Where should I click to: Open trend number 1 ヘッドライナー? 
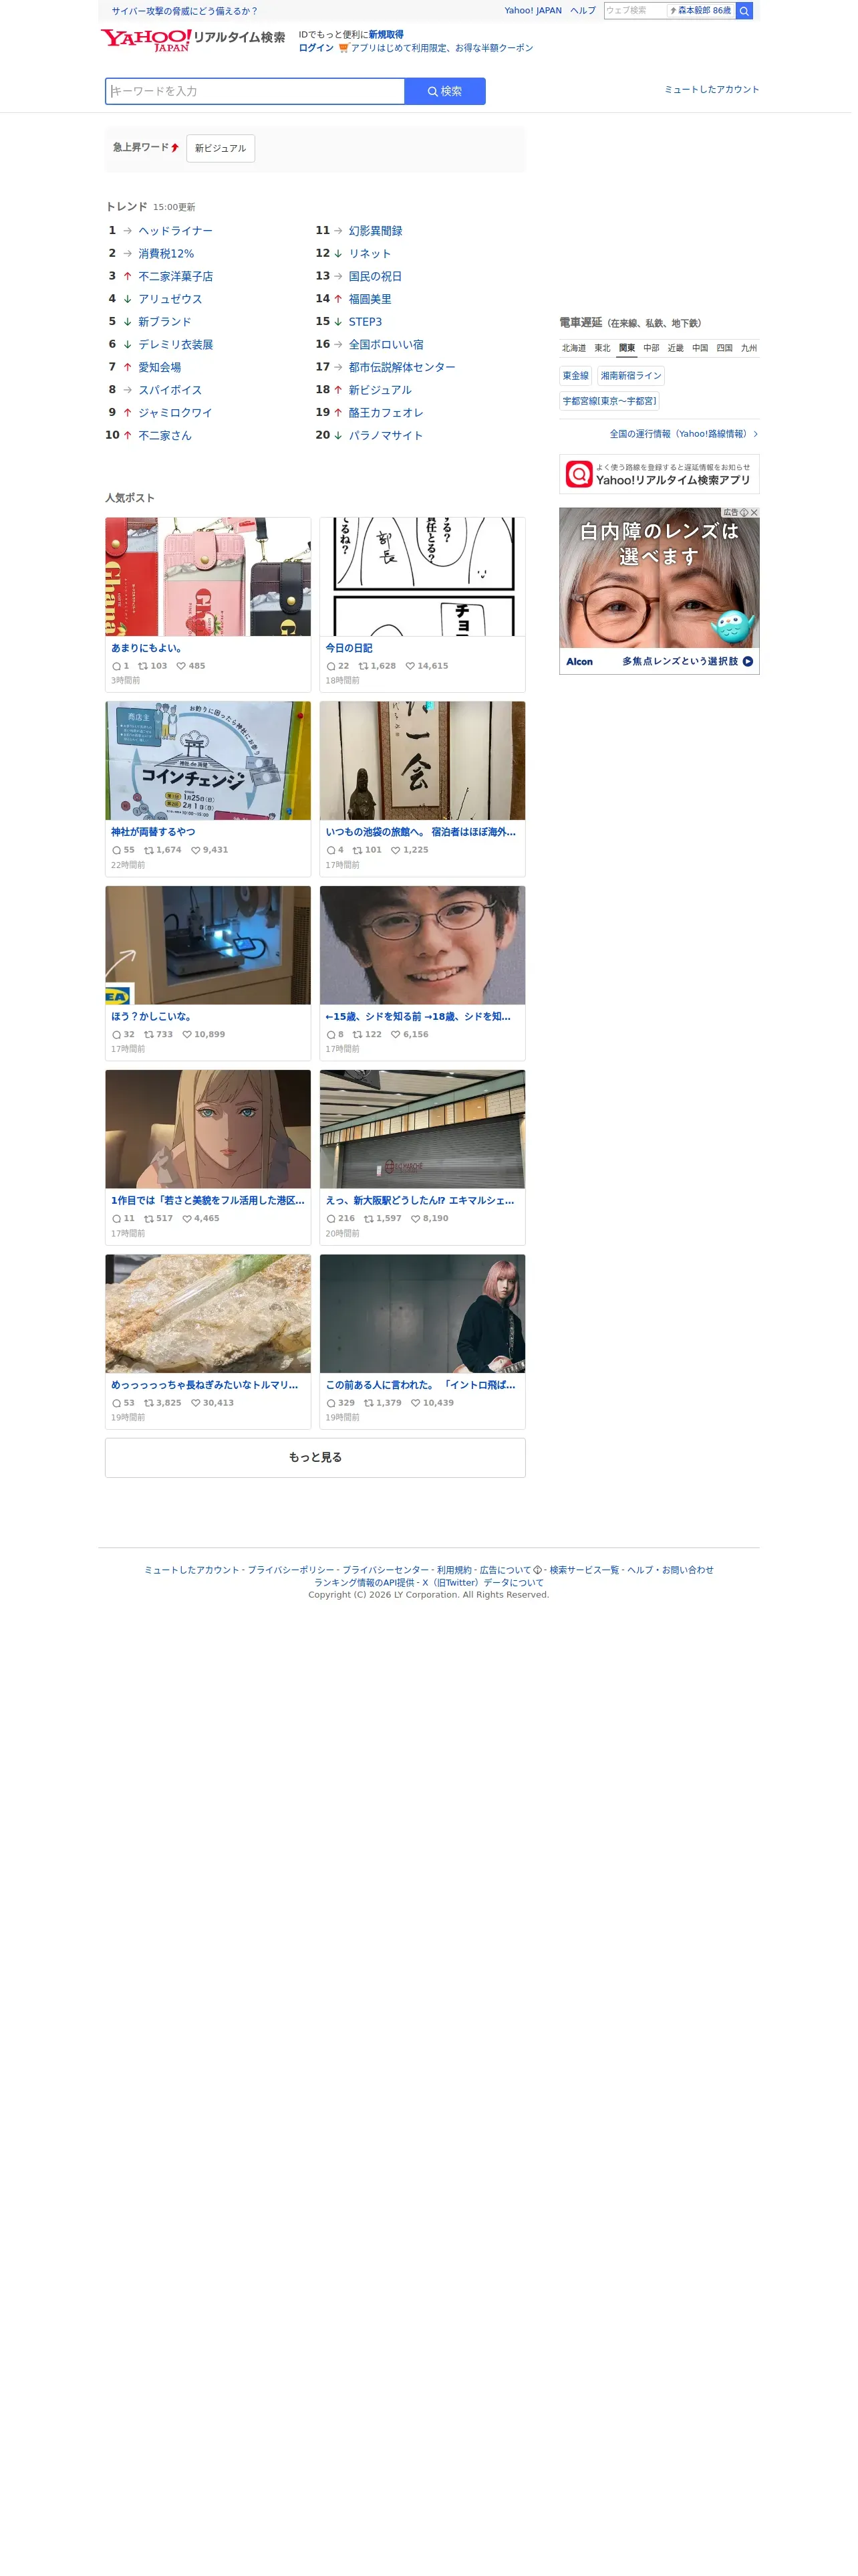point(177,232)
